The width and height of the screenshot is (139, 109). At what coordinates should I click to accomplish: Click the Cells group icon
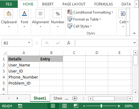point(123,14)
